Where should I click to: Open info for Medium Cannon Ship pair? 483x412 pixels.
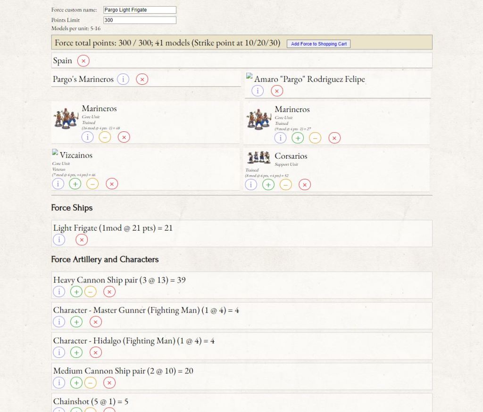coord(59,382)
